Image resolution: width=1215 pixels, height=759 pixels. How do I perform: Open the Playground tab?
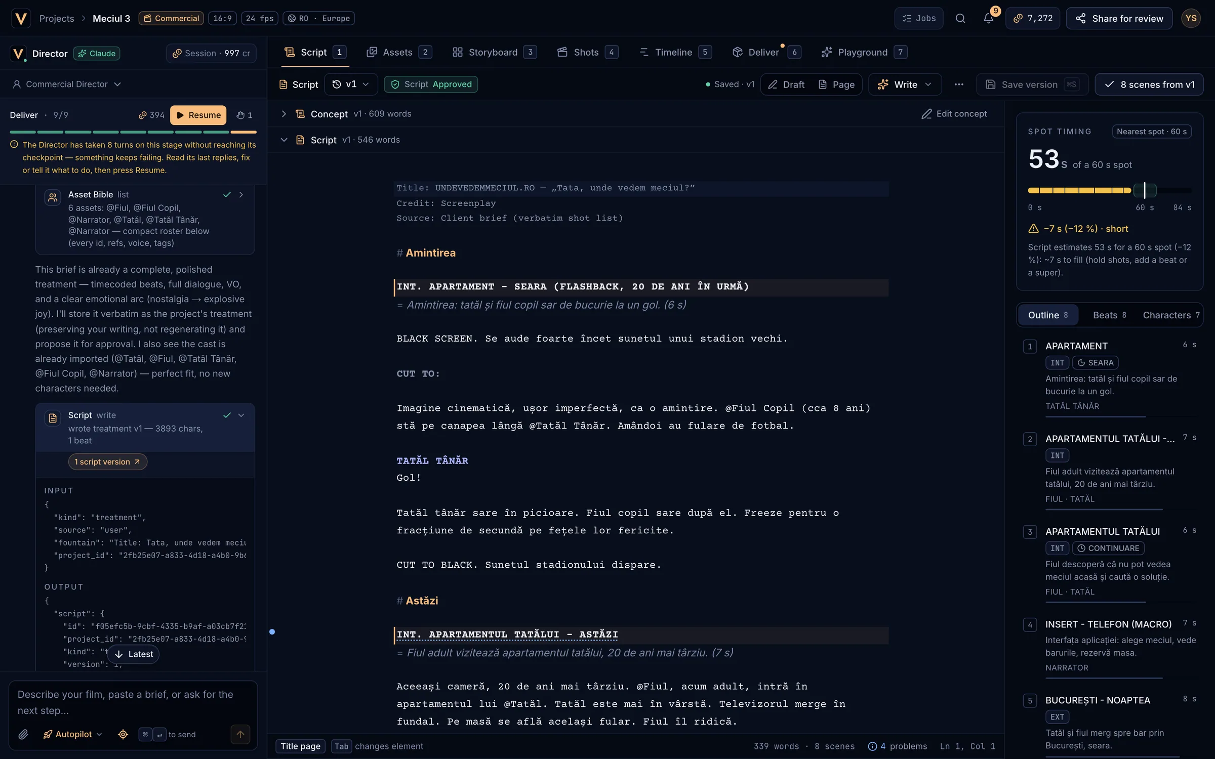864,52
